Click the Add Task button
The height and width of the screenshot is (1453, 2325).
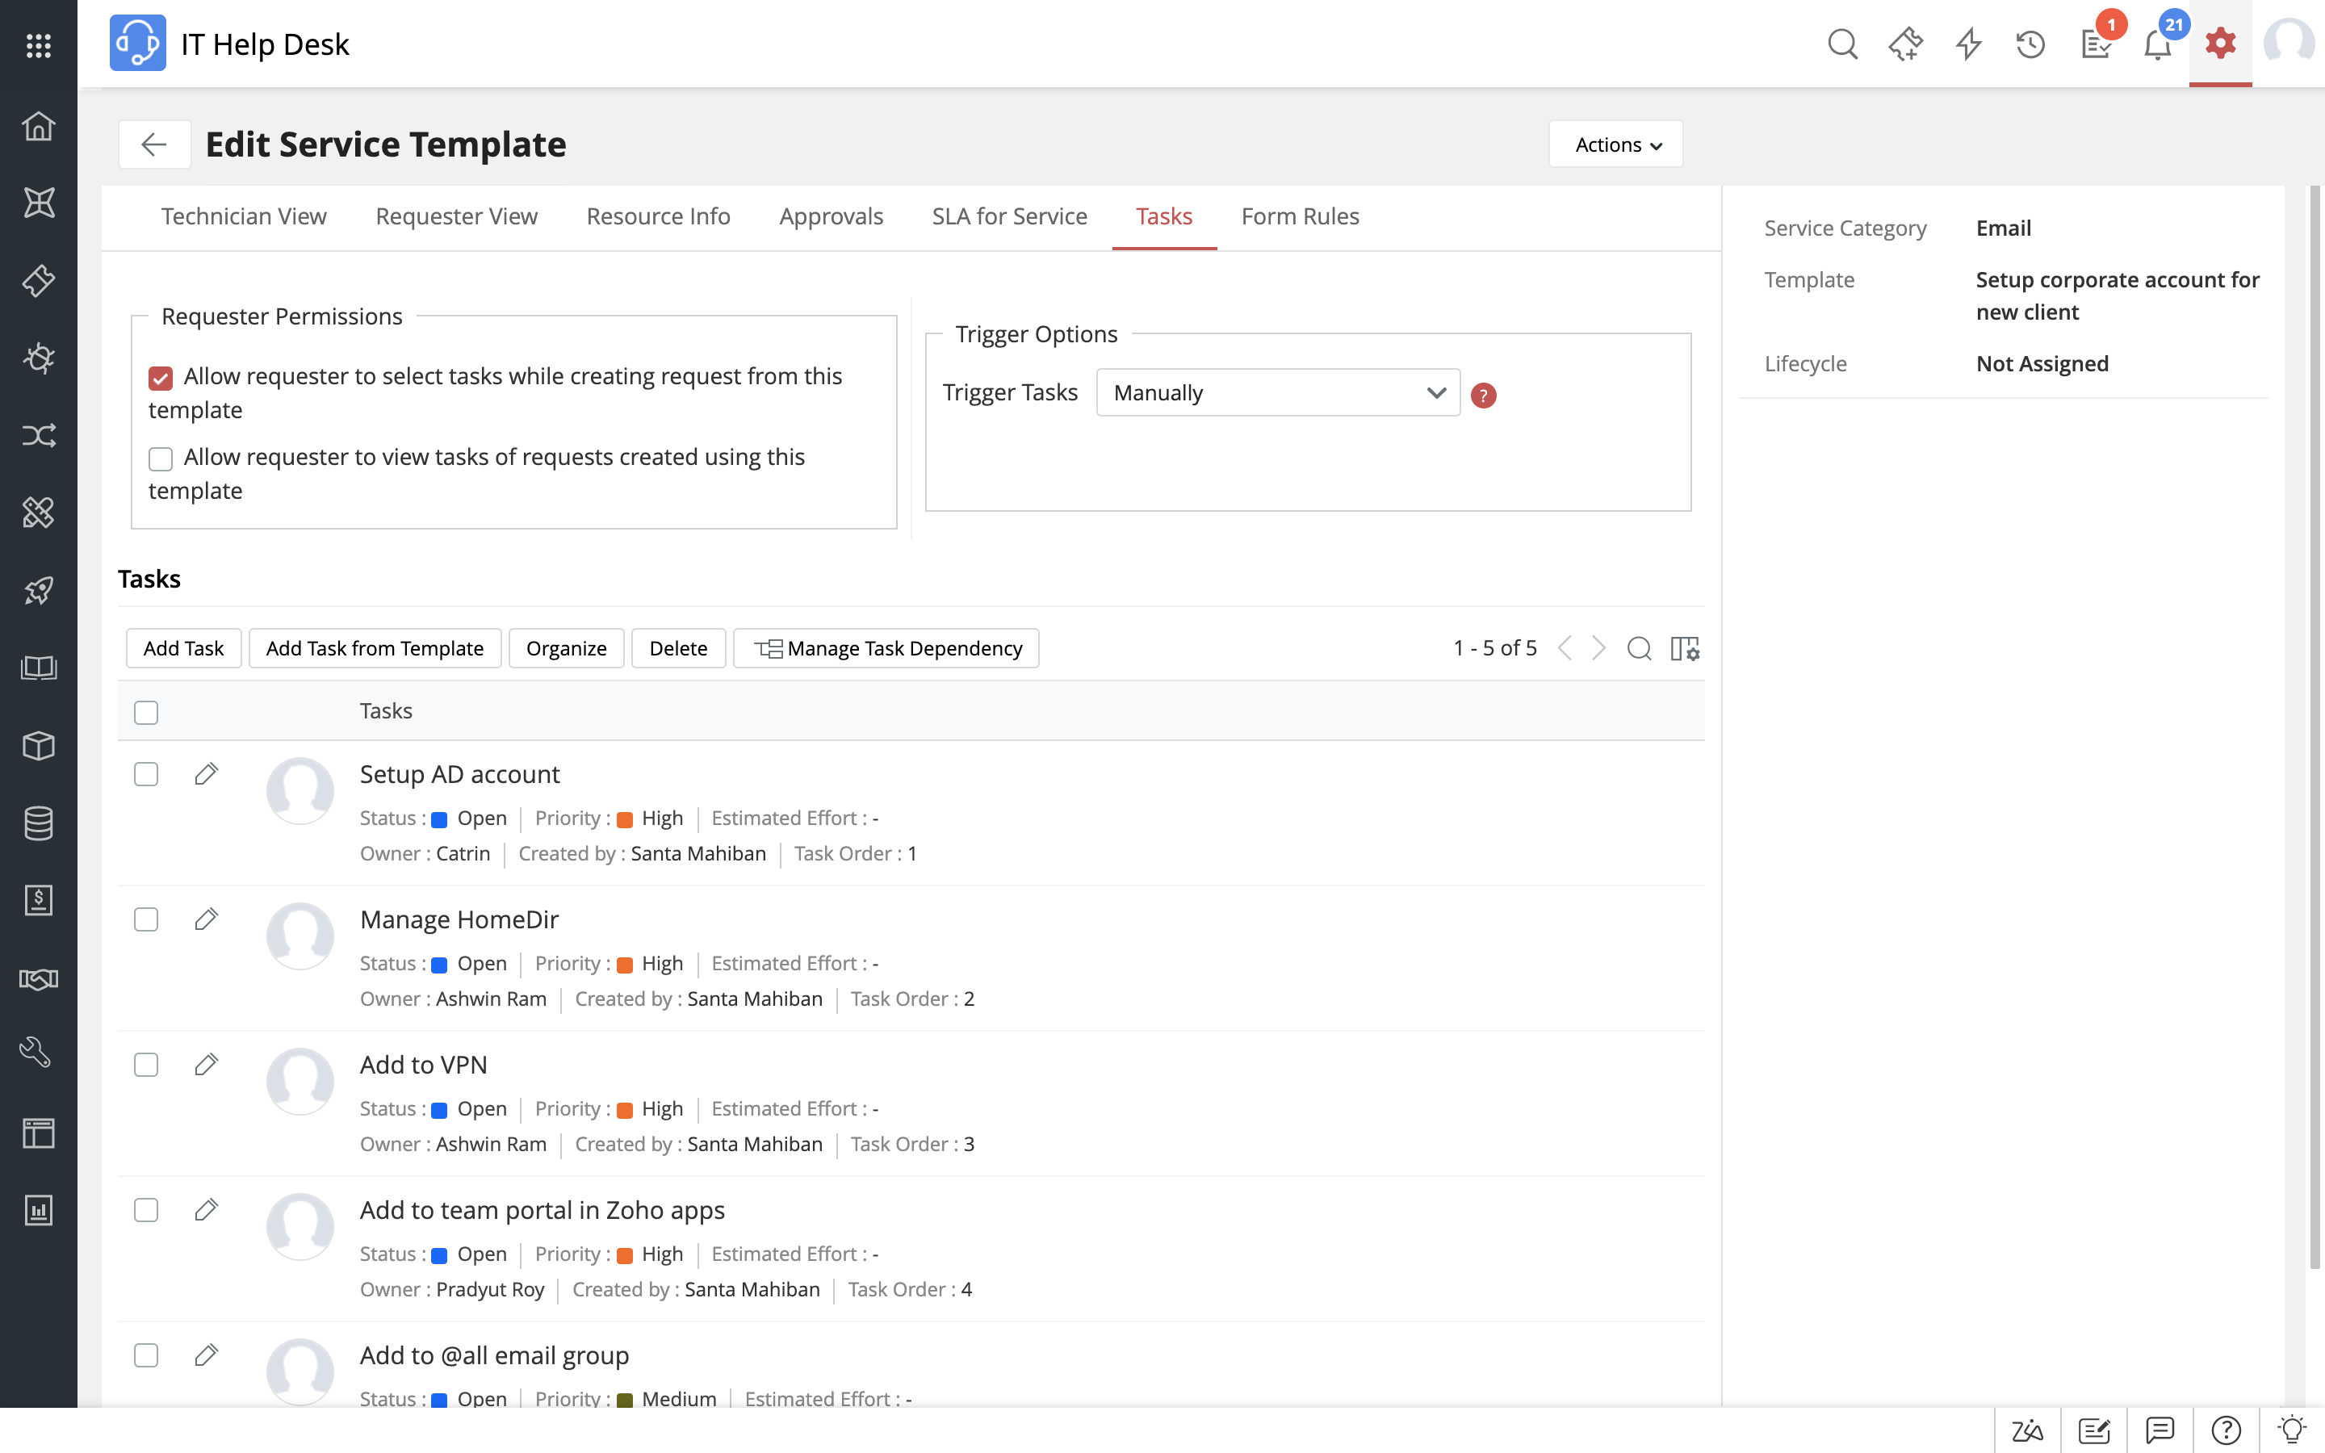coord(182,649)
